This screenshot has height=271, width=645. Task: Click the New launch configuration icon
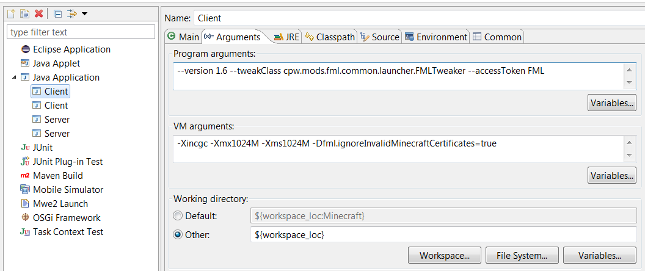pos(11,13)
